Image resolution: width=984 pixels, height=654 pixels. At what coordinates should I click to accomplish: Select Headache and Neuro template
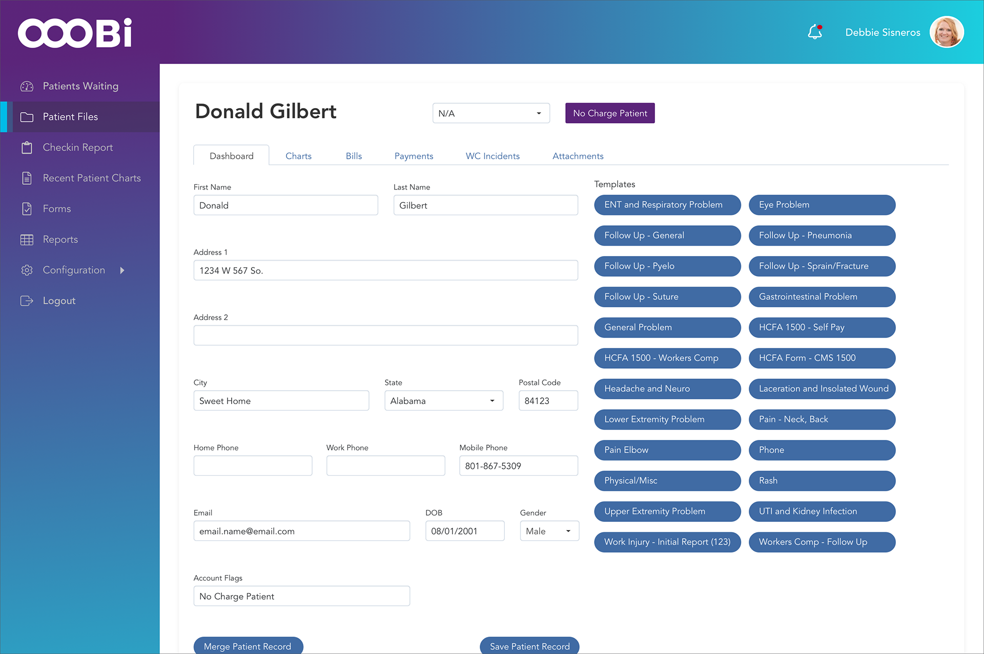tap(667, 389)
